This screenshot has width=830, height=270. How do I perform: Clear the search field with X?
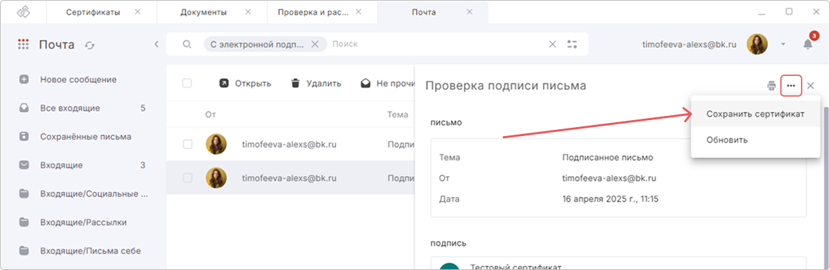(x=552, y=44)
